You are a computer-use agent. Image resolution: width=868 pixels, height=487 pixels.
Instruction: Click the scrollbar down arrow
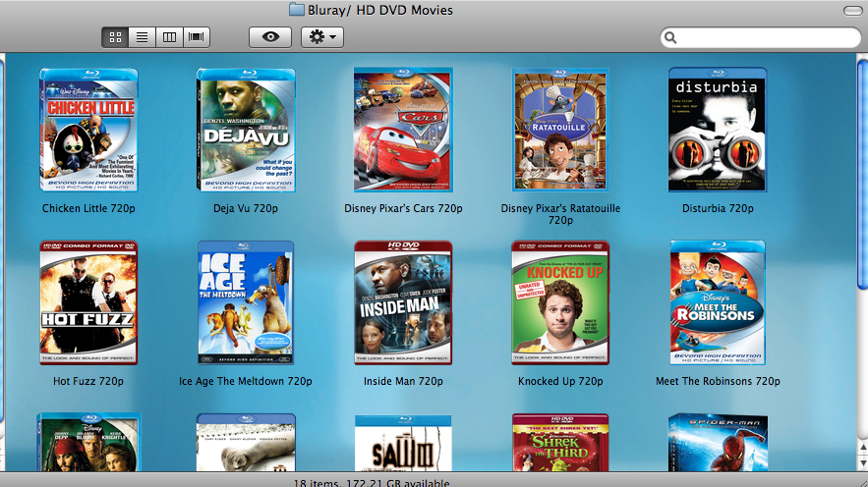(x=863, y=462)
